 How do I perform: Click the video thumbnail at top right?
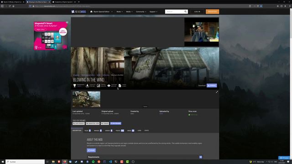tap(202, 32)
